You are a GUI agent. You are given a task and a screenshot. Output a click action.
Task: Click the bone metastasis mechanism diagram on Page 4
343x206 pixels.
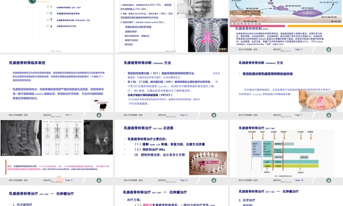pyautogui.click(x=286, y=12)
